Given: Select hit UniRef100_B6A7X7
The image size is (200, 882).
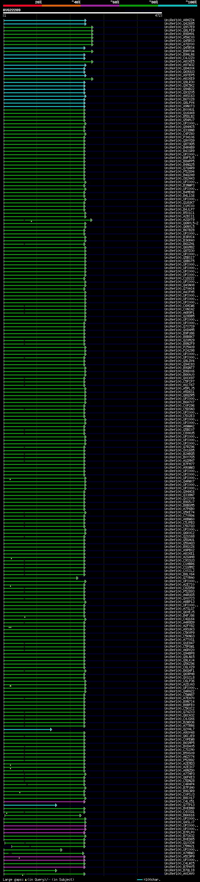Looking at the screenshot, I should coord(179,402).
